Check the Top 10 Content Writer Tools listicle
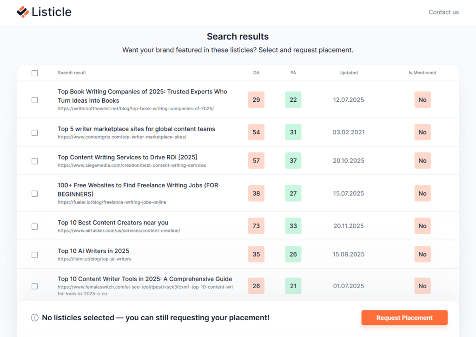Image resolution: width=476 pixels, height=337 pixels. pyautogui.click(x=34, y=286)
